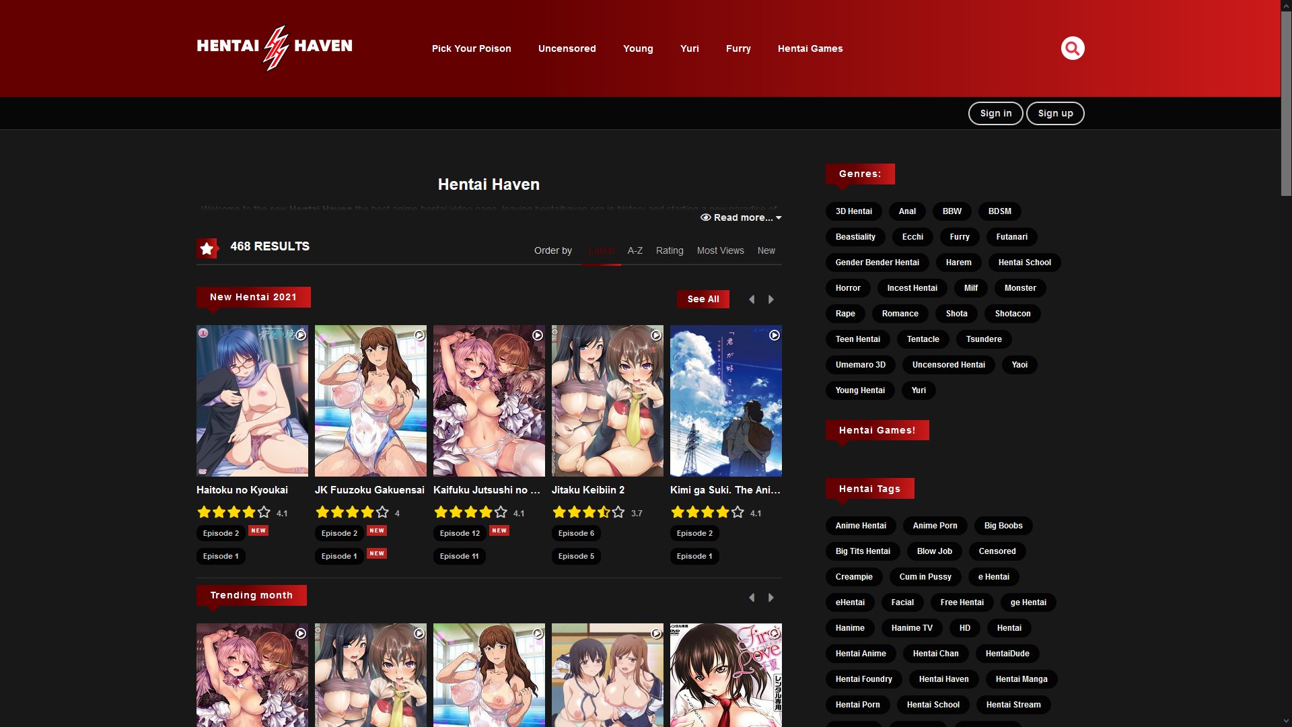Screen dimensions: 1292x727
Task: Select the Harem genre tag
Action: pyautogui.click(x=958, y=263)
